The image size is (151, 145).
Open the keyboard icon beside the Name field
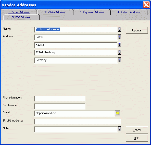[119, 29]
